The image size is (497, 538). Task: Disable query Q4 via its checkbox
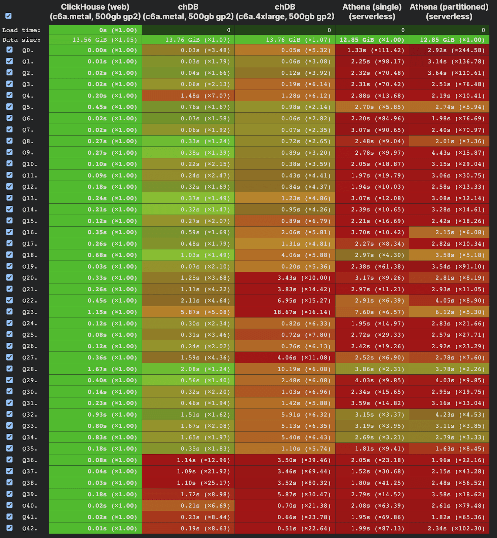9,95
